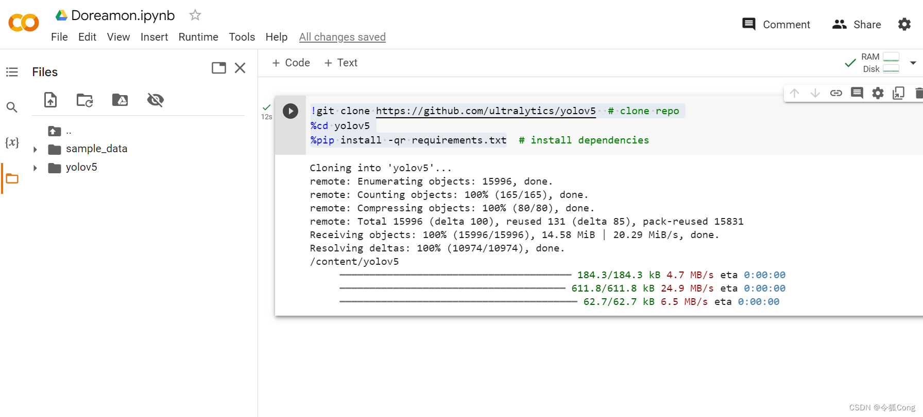Toggle show hidden files eye icon
This screenshot has width=923, height=417.
(156, 100)
